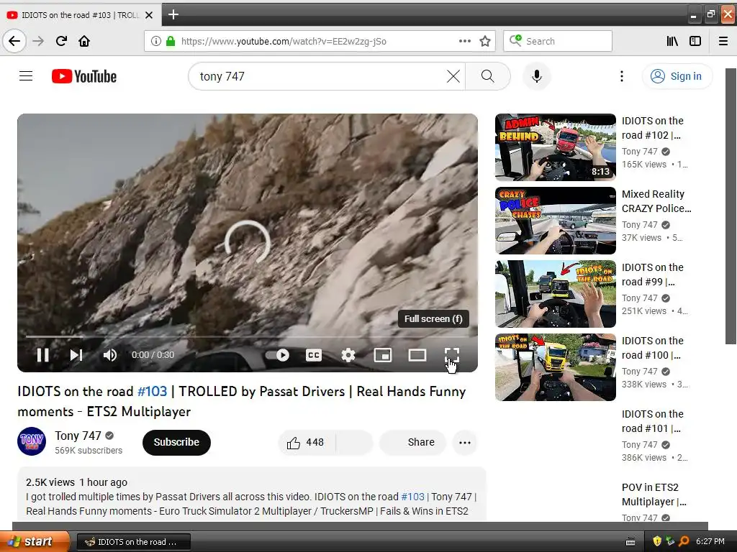Click the tray magnifier icon
Image resolution: width=737 pixels, height=552 pixels.
point(684,541)
